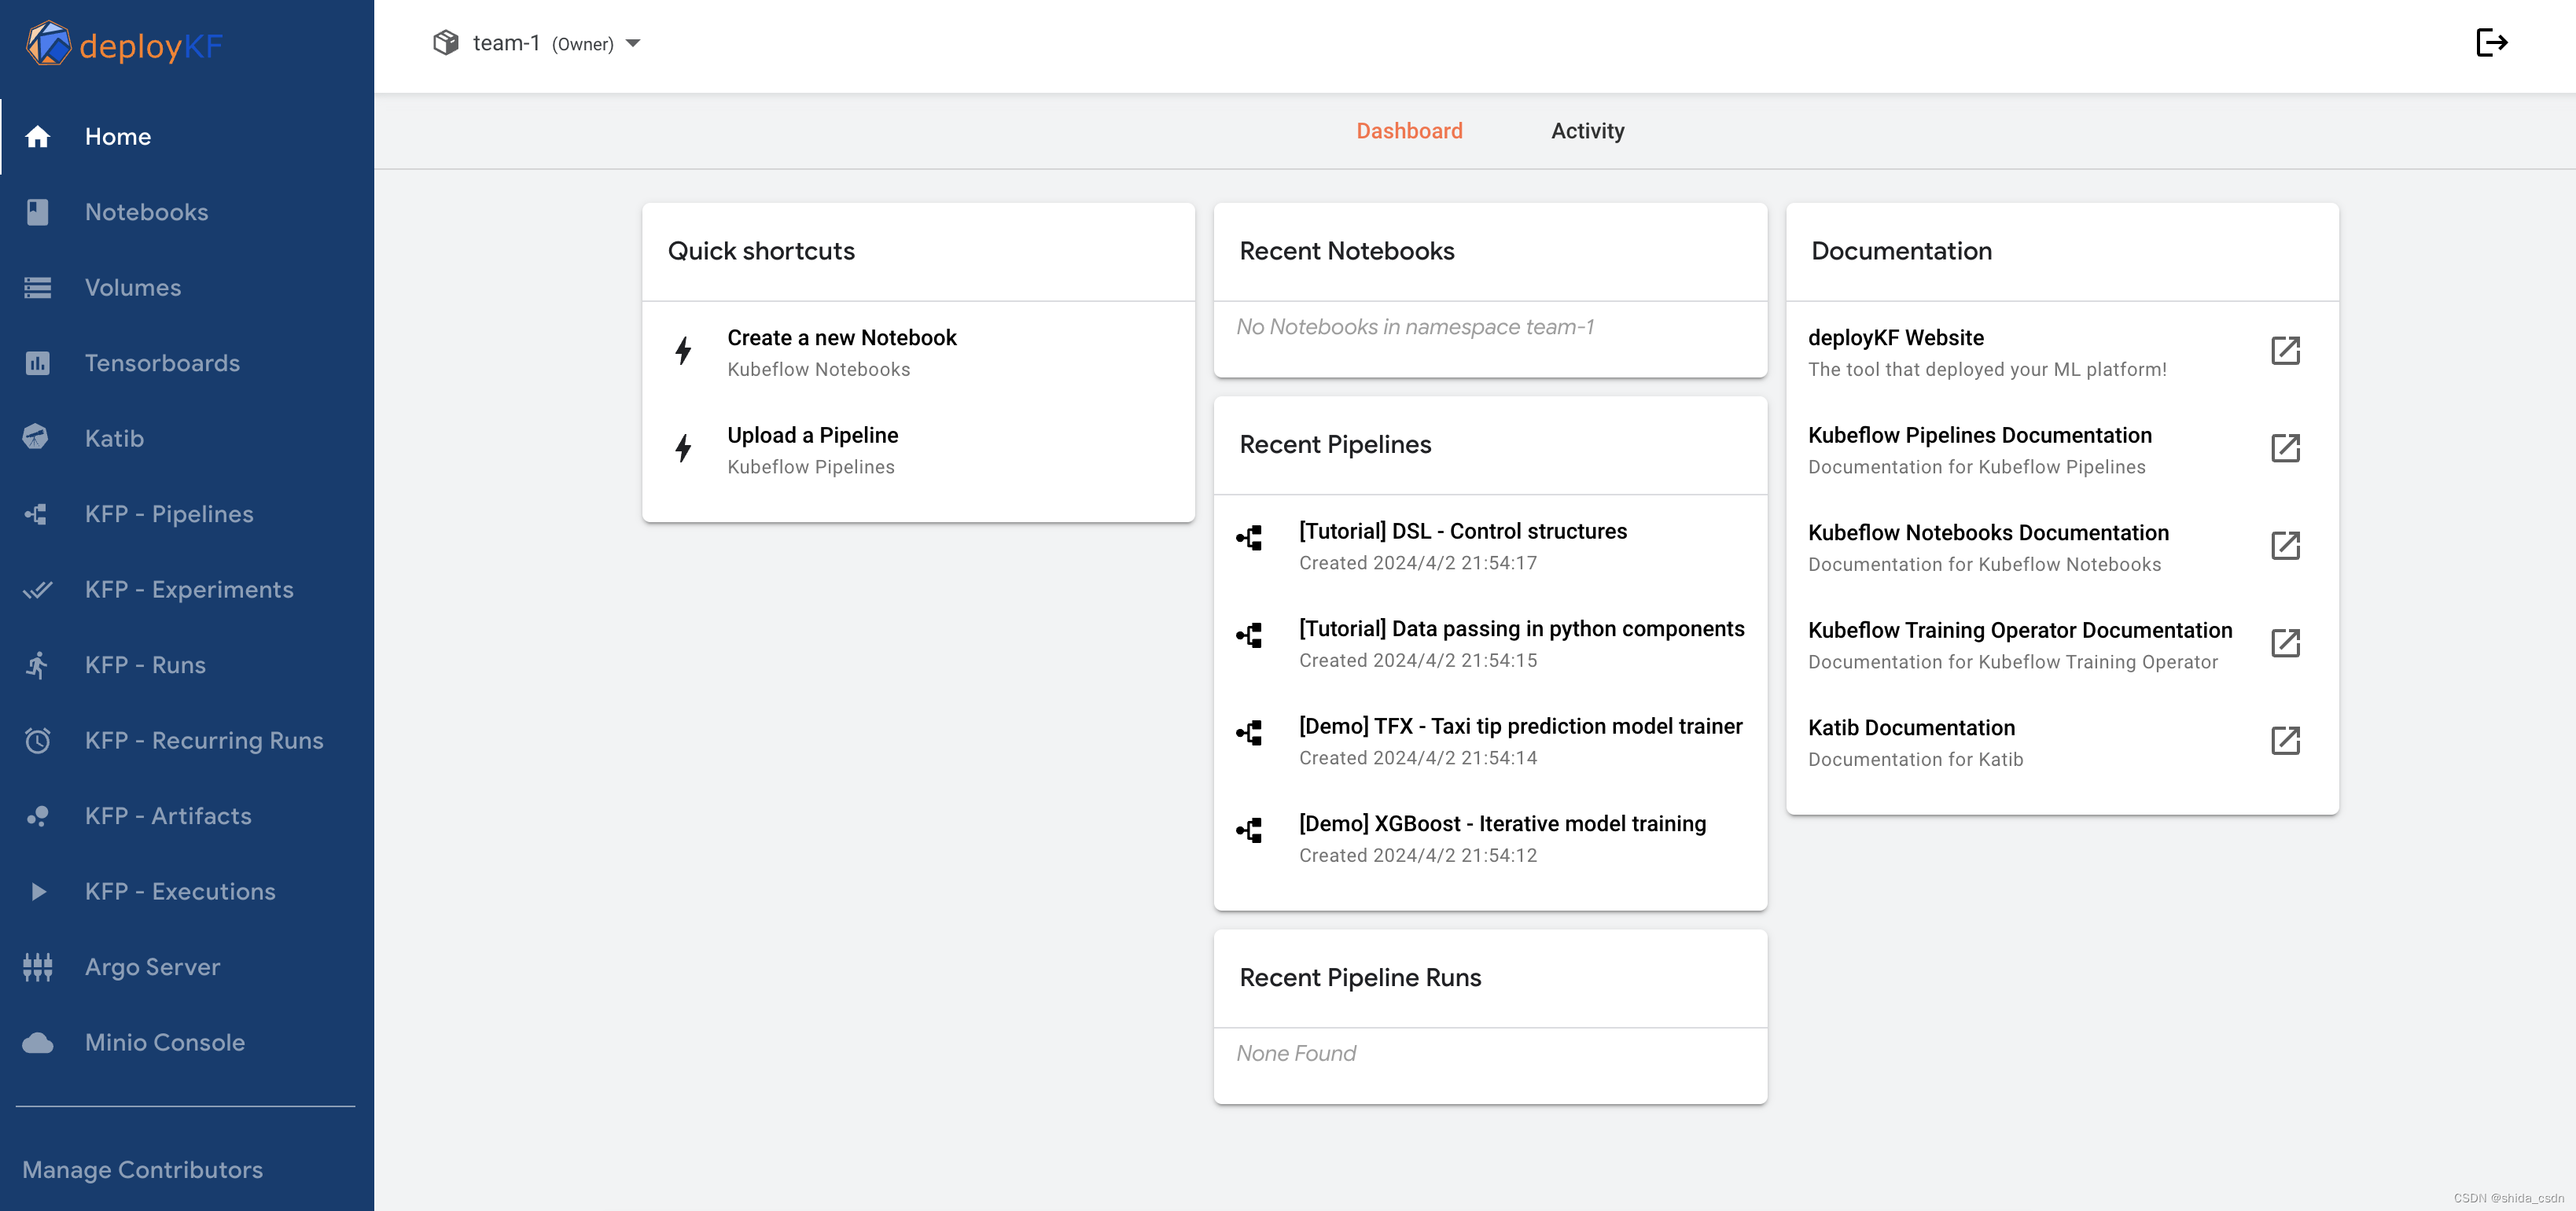
Task: Click pipeline icon beside Data passing in python
Action: pos(1249,635)
